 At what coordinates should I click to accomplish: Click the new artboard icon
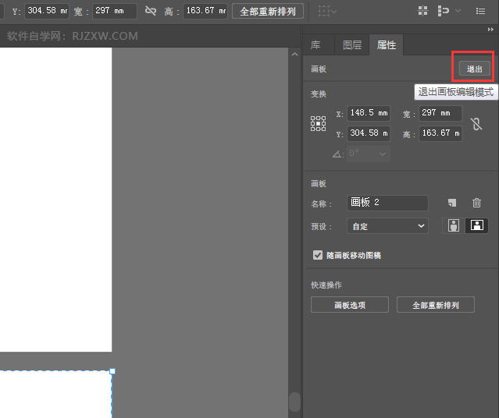452,203
